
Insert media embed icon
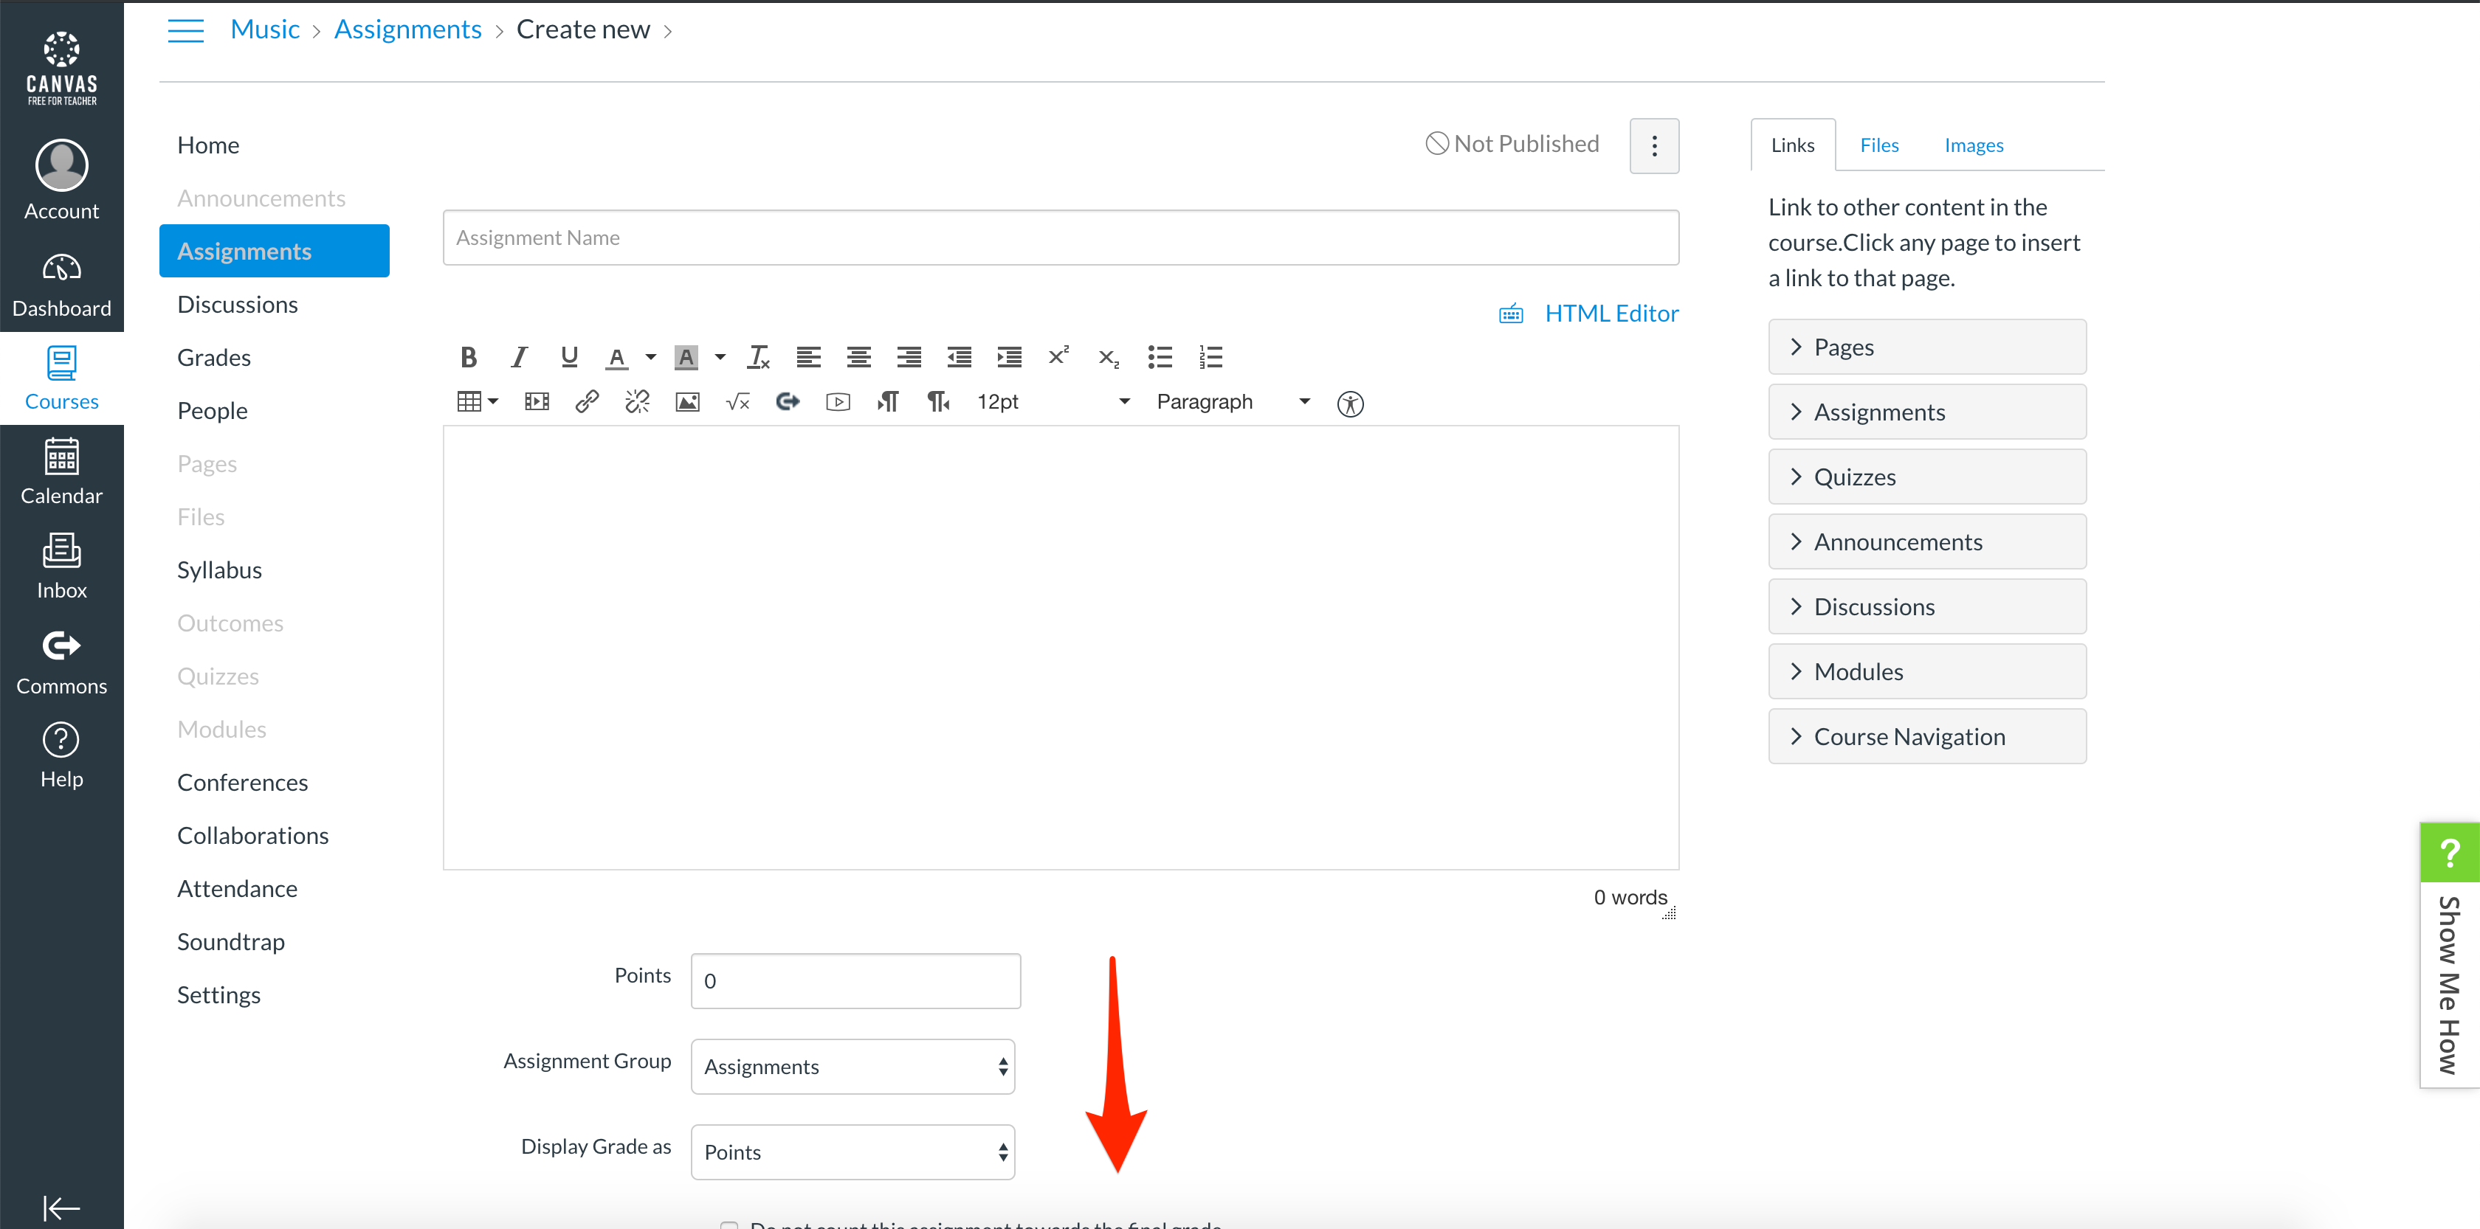point(537,401)
